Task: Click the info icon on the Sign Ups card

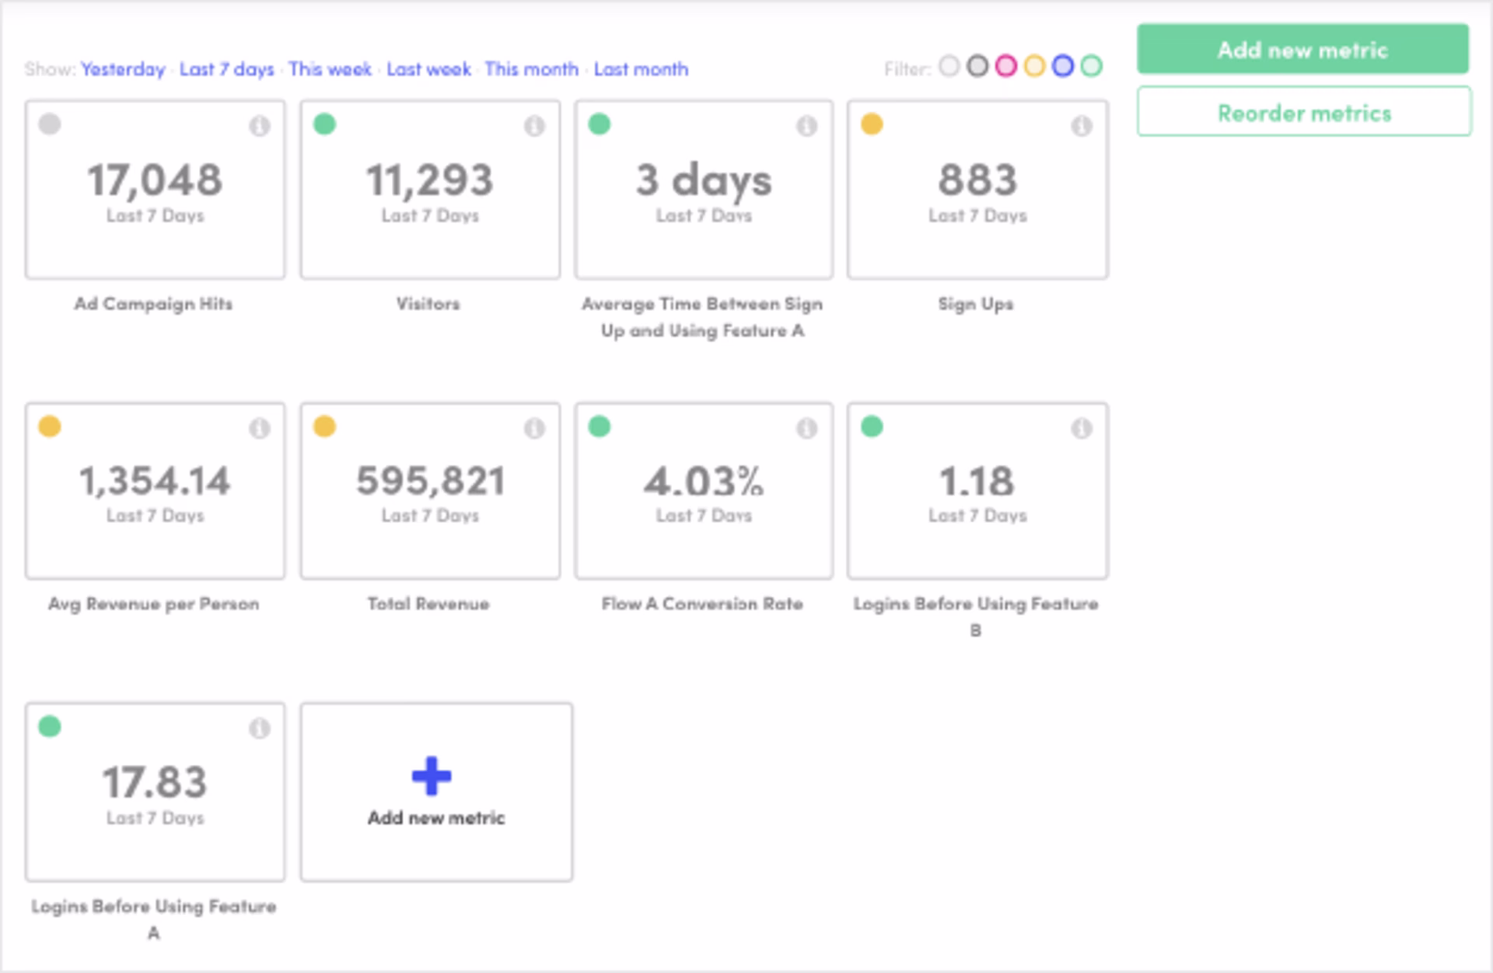Action: click(x=1081, y=126)
